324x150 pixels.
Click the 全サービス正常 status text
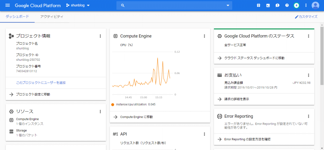[235, 45]
